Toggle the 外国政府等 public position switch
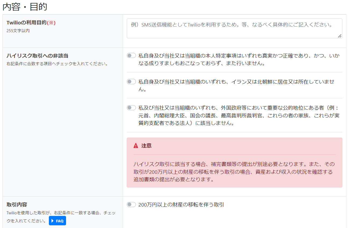 tap(131, 108)
